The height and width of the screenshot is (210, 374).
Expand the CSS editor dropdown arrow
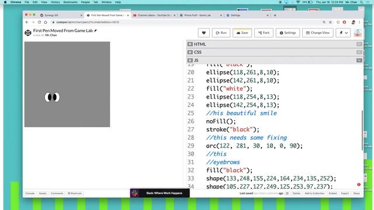tap(359, 52)
